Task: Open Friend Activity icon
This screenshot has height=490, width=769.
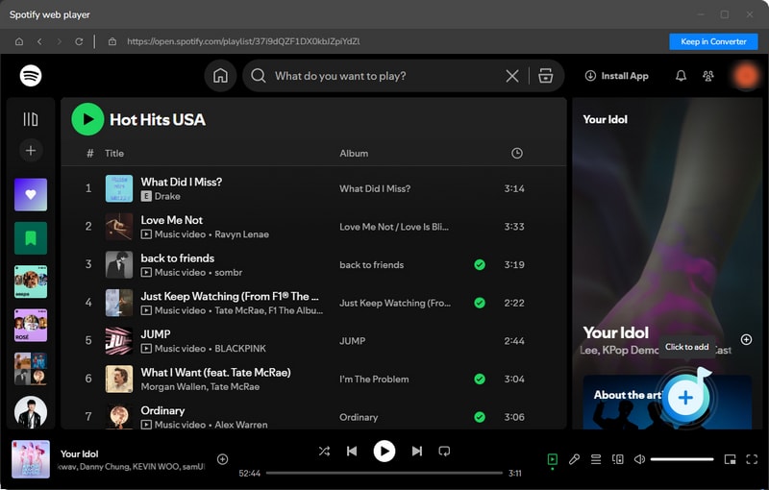Action: [x=707, y=76]
